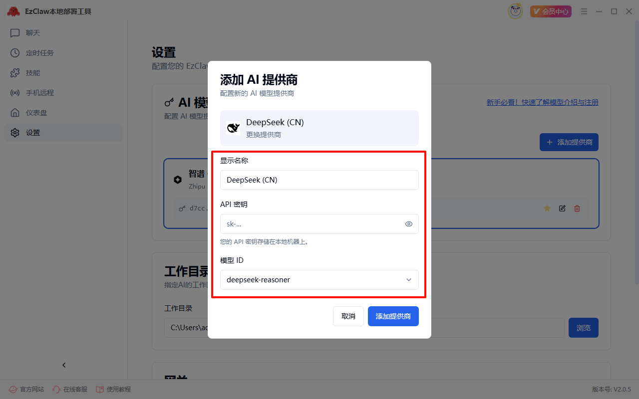Open 手机远程 remote icon
Screen dimensions: 639x399
point(15,93)
